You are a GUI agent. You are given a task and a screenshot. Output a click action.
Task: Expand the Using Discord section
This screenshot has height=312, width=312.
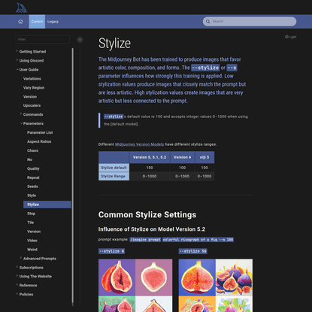point(32,61)
